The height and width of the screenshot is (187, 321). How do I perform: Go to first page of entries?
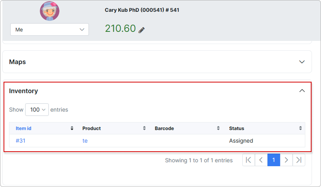(249, 160)
